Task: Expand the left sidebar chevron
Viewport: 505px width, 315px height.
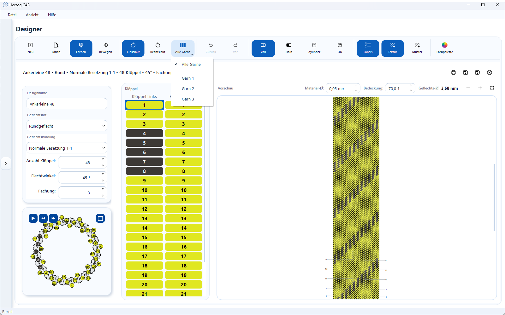Action: (6, 163)
